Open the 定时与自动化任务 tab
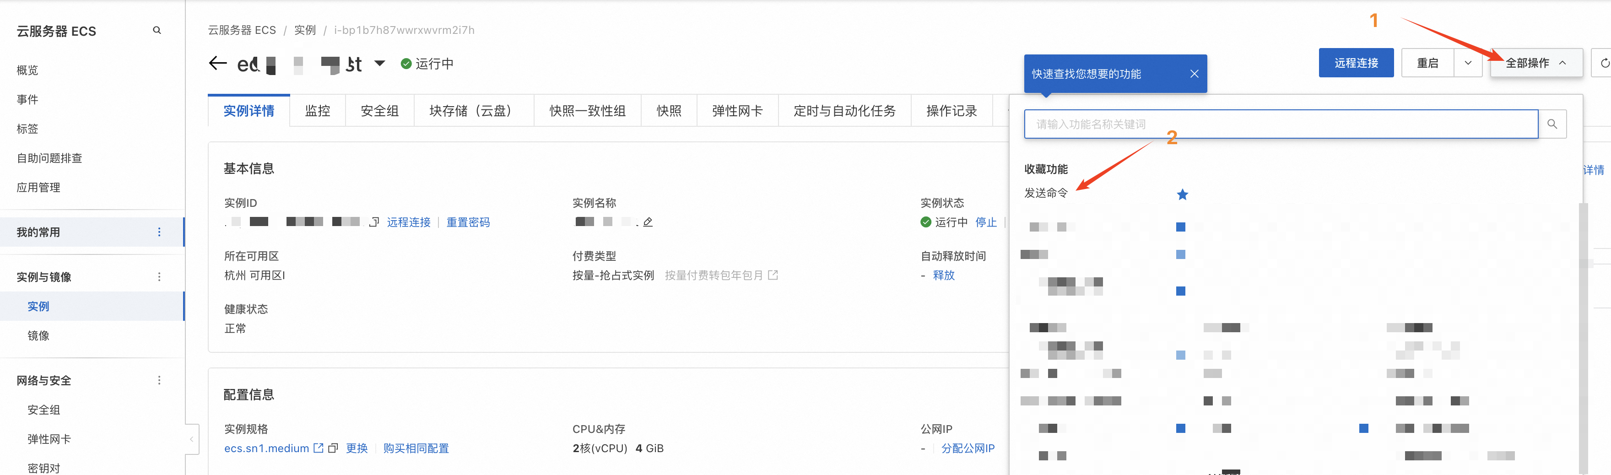Viewport: 1611px width, 475px height. [844, 111]
